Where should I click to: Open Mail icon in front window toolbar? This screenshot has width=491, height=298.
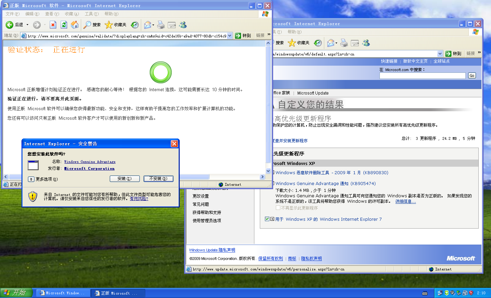coord(148,25)
